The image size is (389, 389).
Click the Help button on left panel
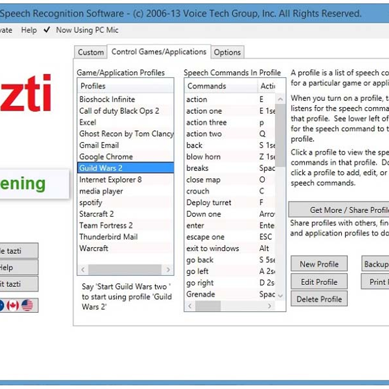(x=19, y=267)
